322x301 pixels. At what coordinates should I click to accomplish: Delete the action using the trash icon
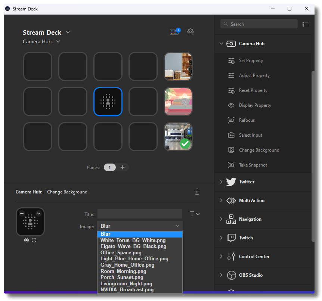pos(197,192)
